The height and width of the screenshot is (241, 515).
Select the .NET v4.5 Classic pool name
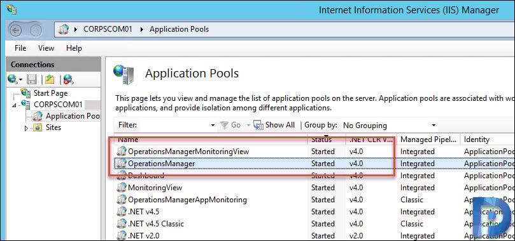pos(156,224)
